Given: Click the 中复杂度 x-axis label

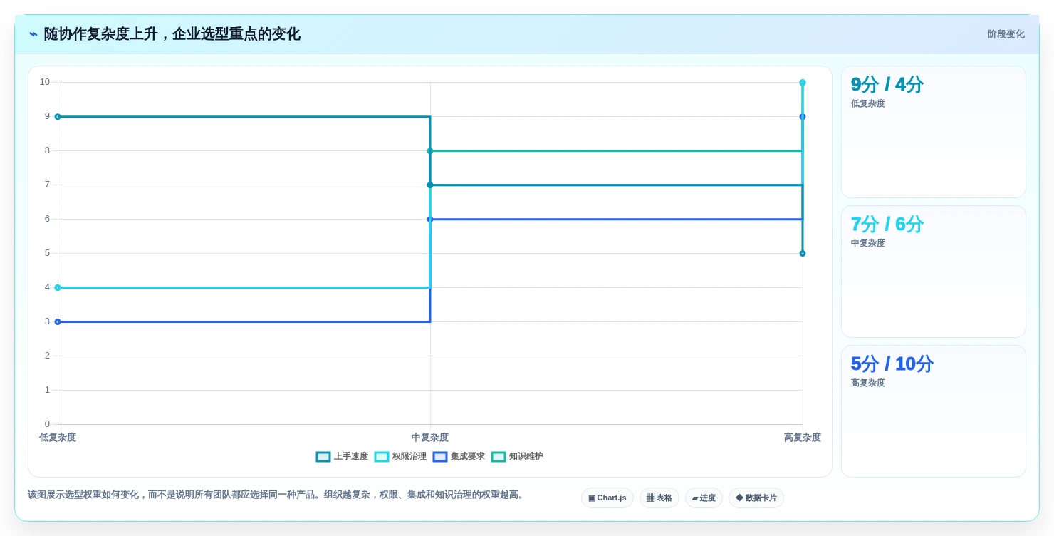Looking at the screenshot, I should (430, 438).
